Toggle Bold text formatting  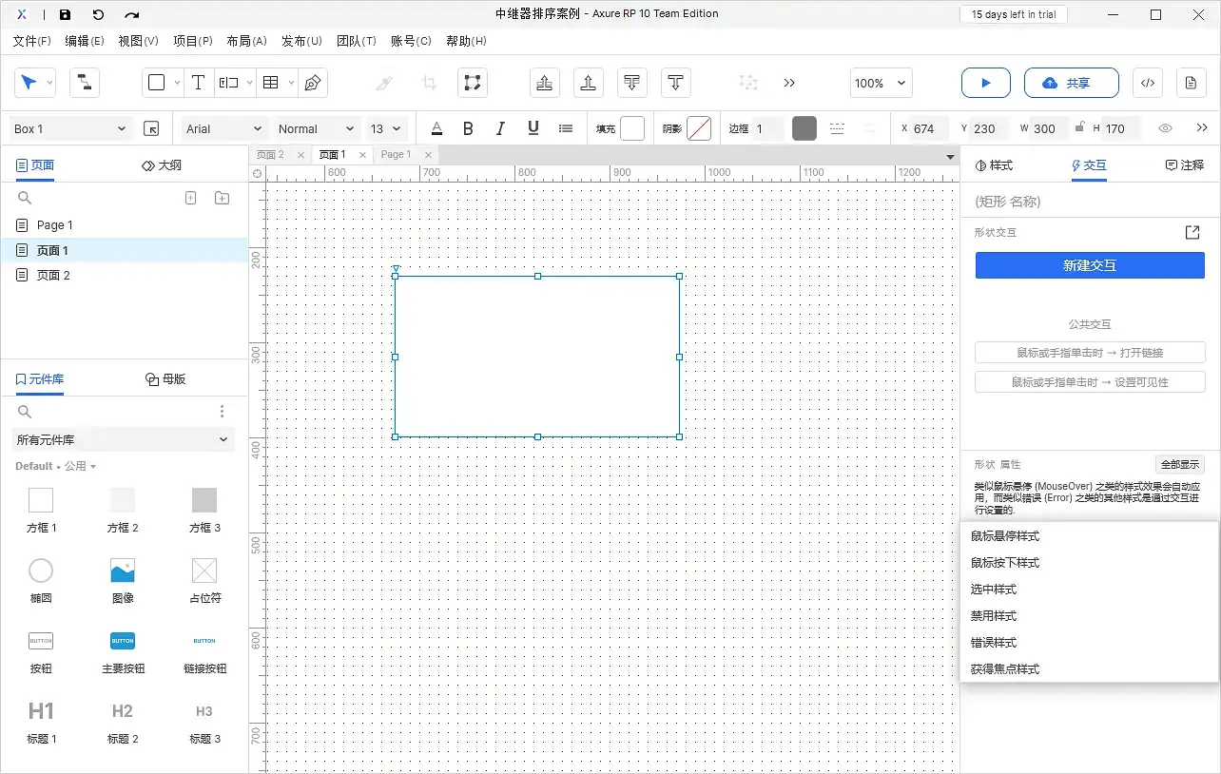468,128
